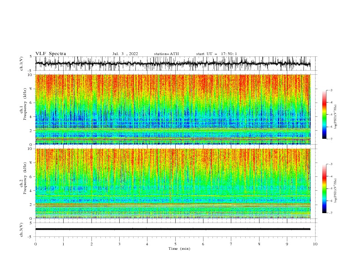The image size is (355, 274).
Task: Click the time axis tick label '1'
Action: coord(63,244)
